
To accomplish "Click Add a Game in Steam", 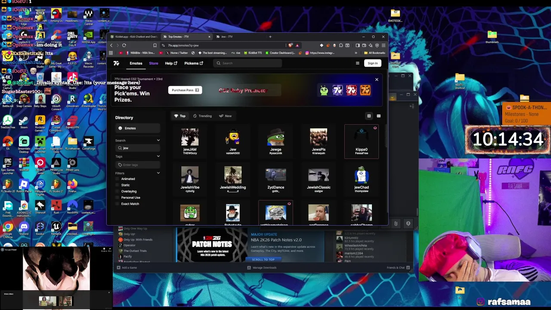I will click(x=127, y=268).
